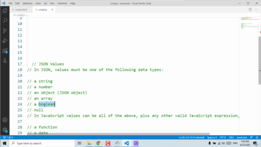Switch to the index.html tab
This screenshot has width=261, height=147.
[21, 10]
